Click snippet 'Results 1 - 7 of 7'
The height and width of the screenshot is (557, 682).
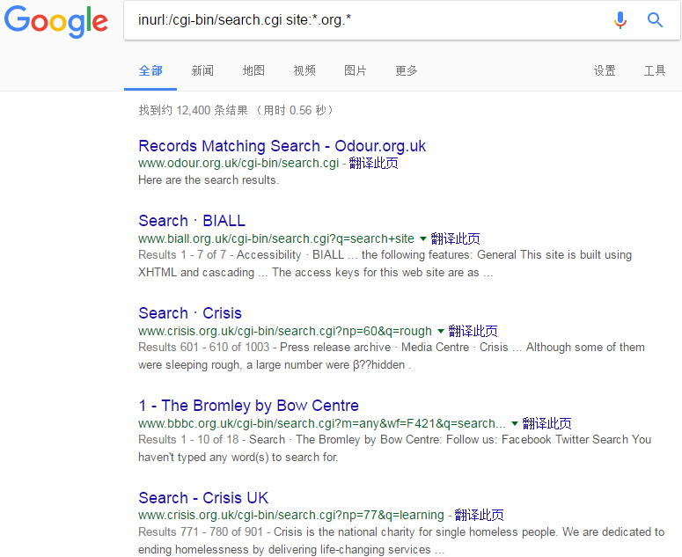pos(182,255)
